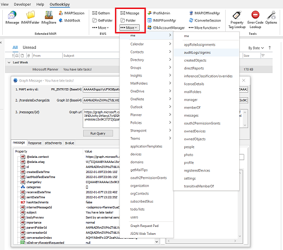Open IMAPIOfflineMgr tool
Viewport: 283px width, 250px height.
[204, 13]
